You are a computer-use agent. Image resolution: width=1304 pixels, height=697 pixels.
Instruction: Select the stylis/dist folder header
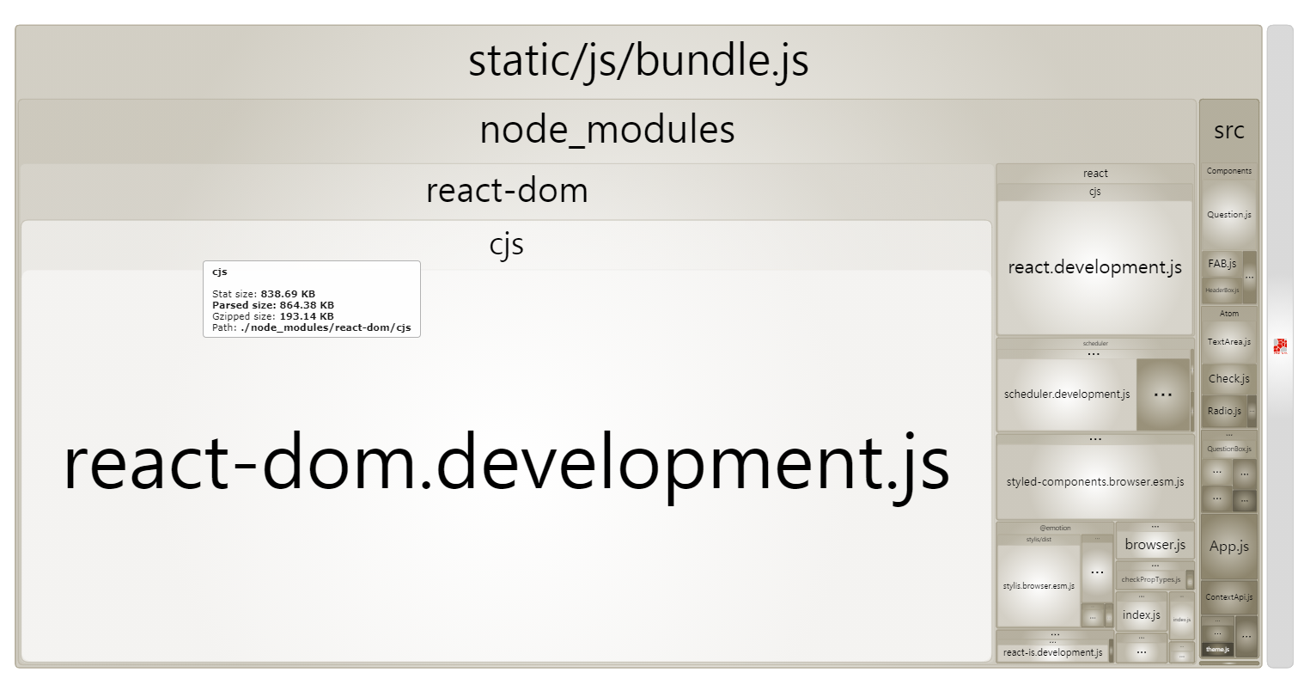1039,540
